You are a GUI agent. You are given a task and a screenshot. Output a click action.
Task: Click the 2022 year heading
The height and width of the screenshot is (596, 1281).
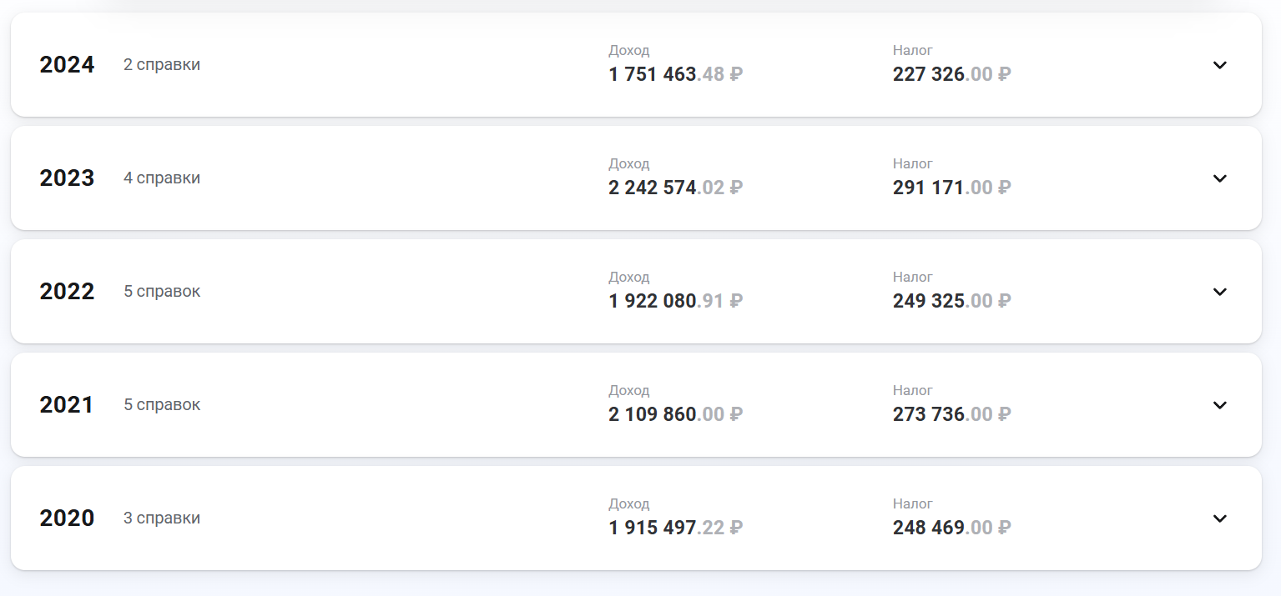pos(67,292)
